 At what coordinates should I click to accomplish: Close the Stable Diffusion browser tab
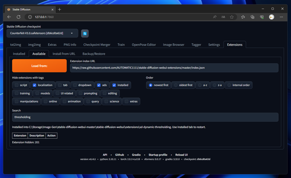click(x=52, y=10)
